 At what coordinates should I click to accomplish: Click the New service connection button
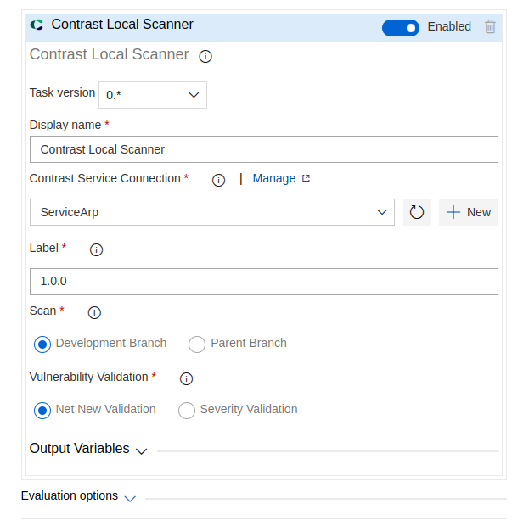pyautogui.click(x=469, y=212)
